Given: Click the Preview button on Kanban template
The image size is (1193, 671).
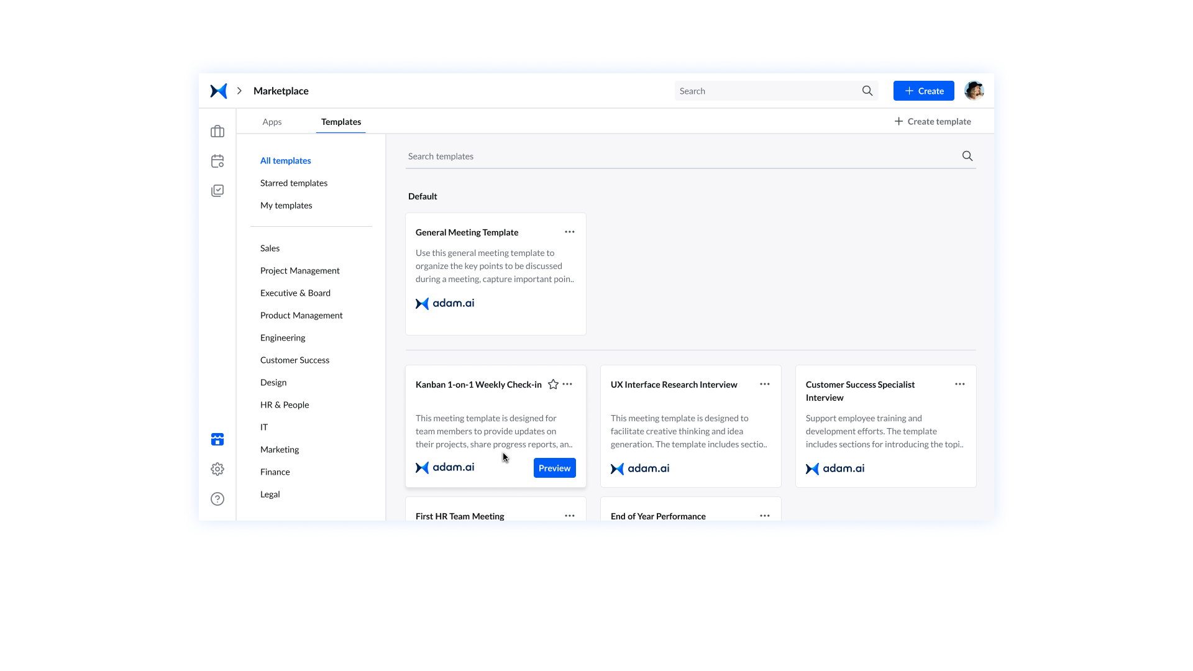Looking at the screenshot, I should pyautogui.click(x=554, y=468).
